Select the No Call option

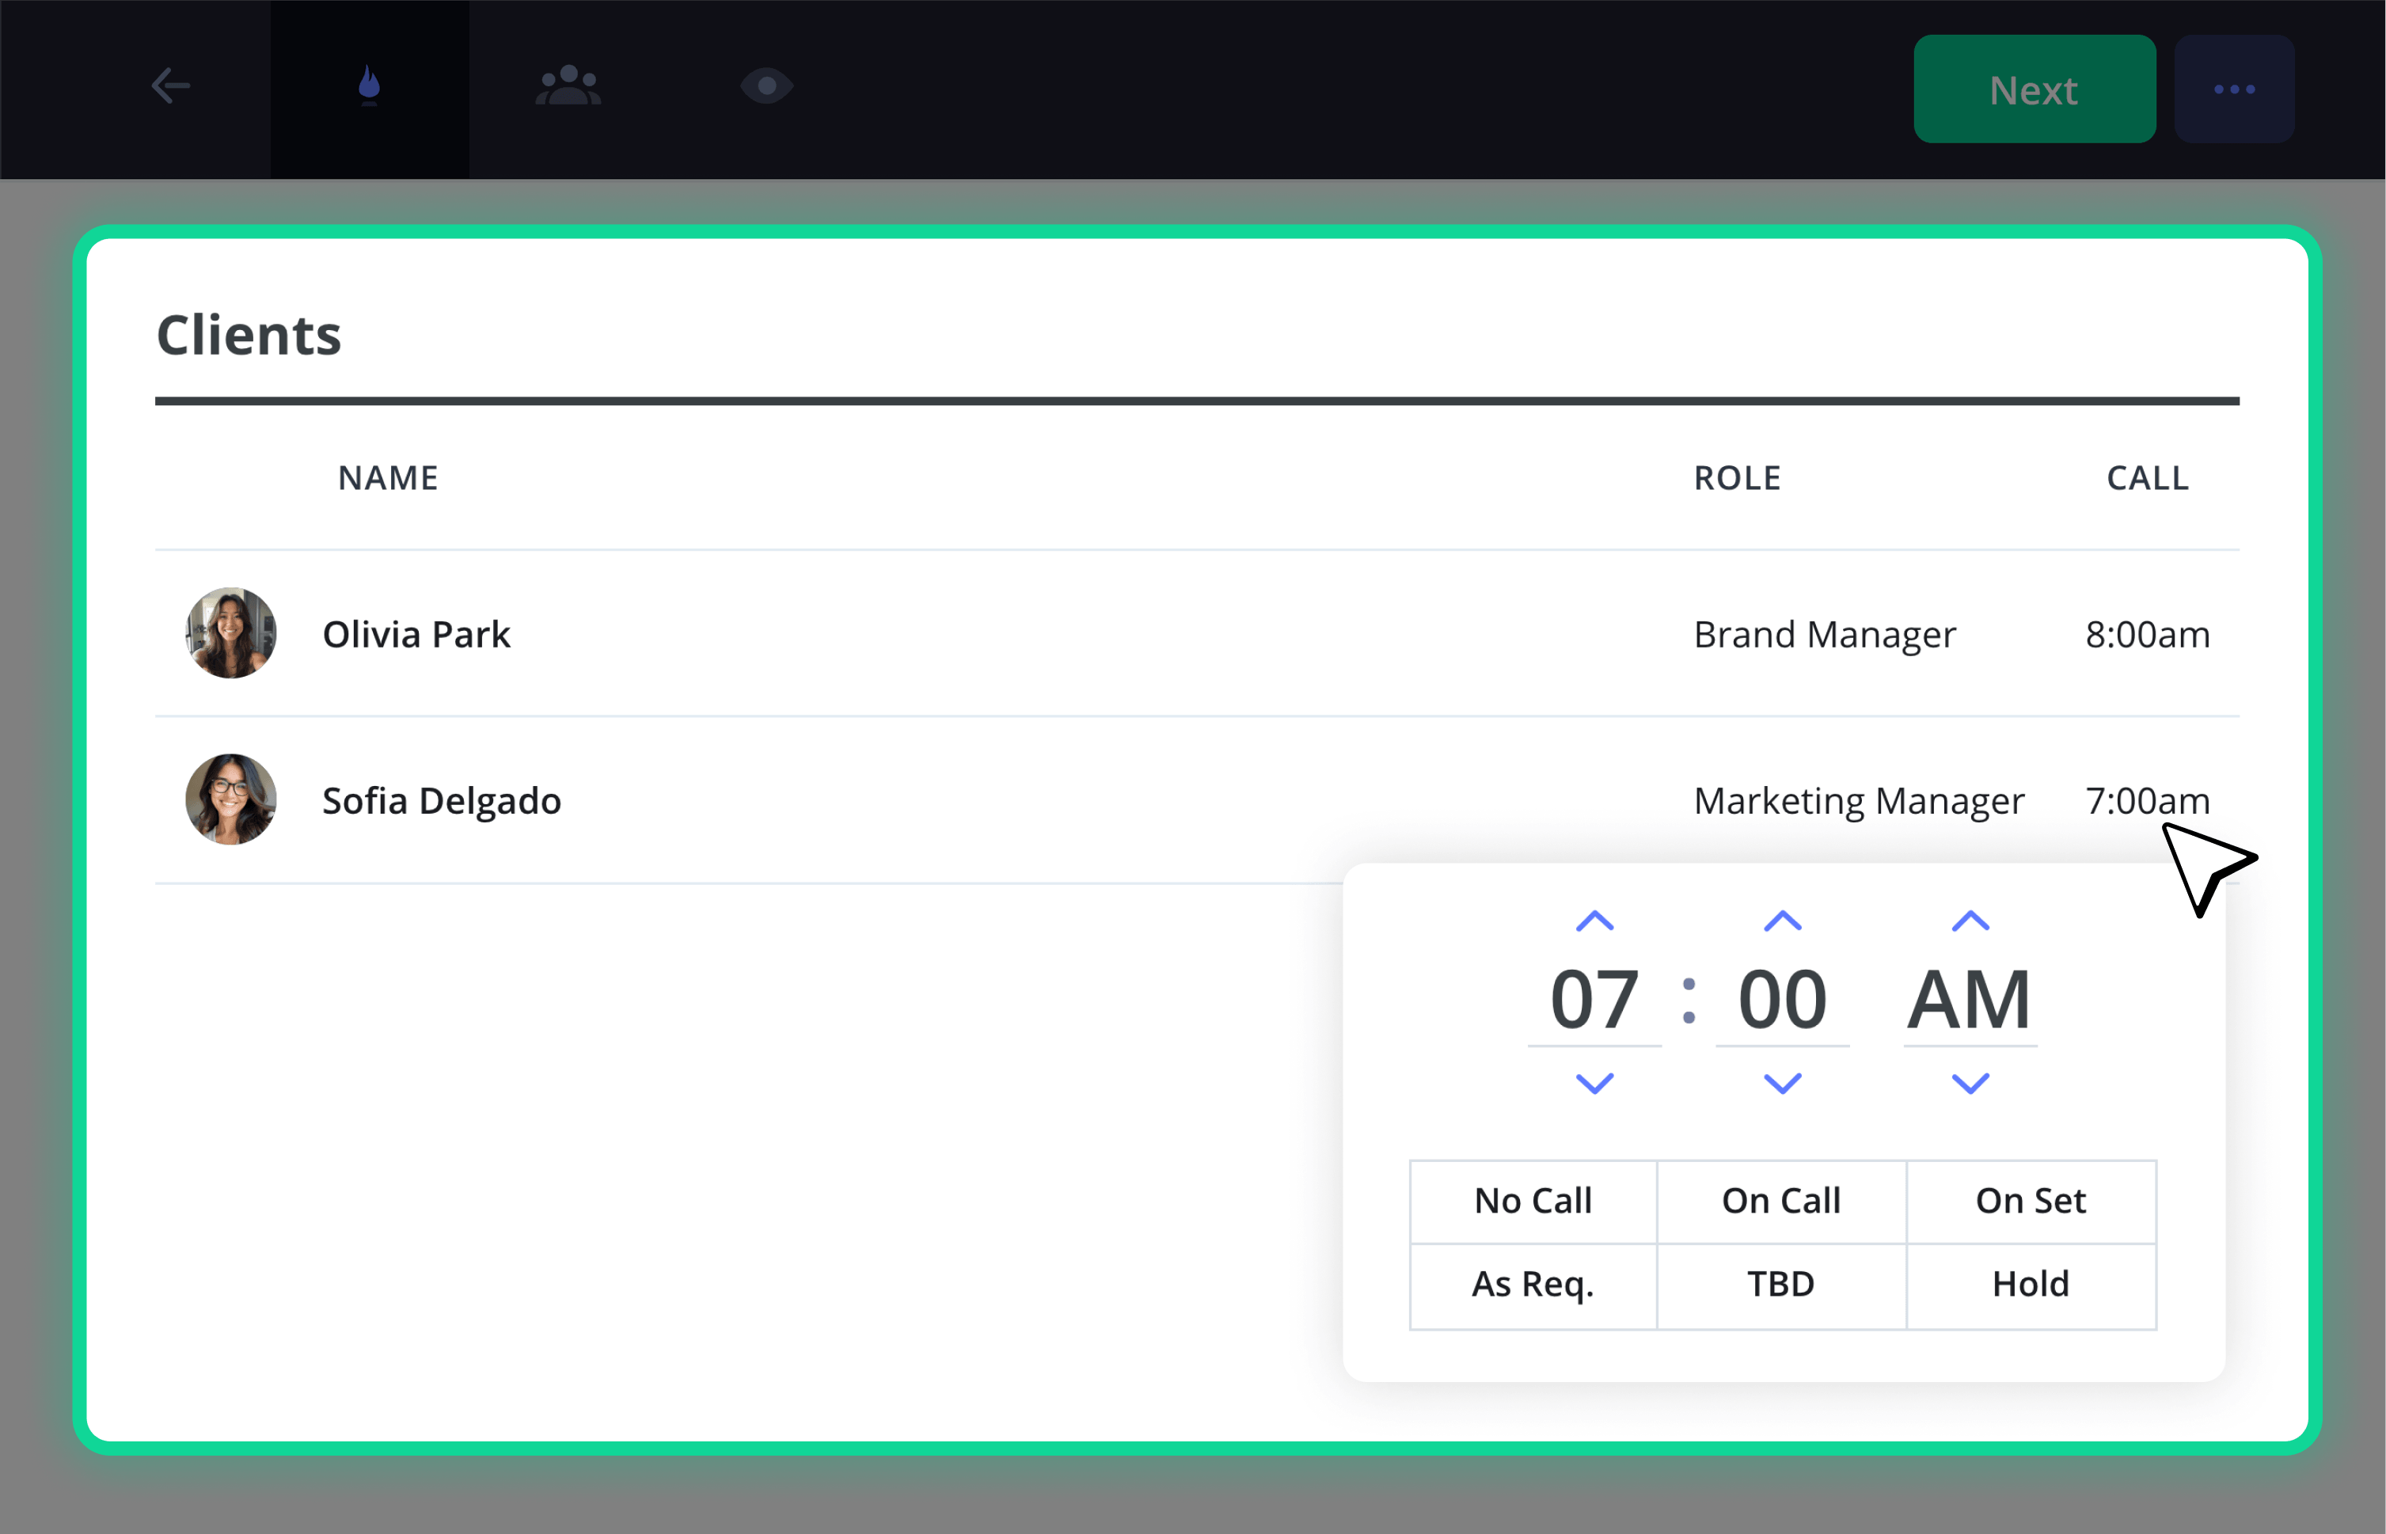1533,1202
